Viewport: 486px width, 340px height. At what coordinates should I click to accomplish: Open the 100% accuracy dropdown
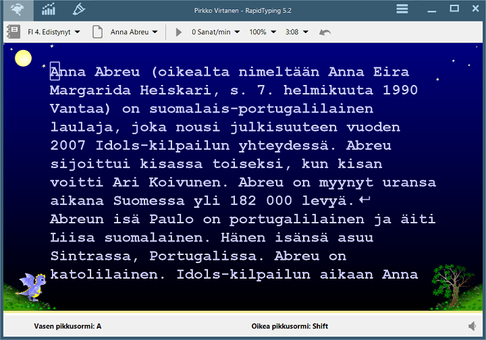coord(263,32)
